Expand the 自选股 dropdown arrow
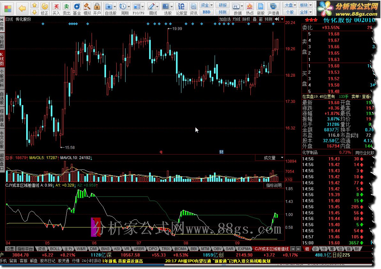This screenshot has height=269, width=381. 115,7
